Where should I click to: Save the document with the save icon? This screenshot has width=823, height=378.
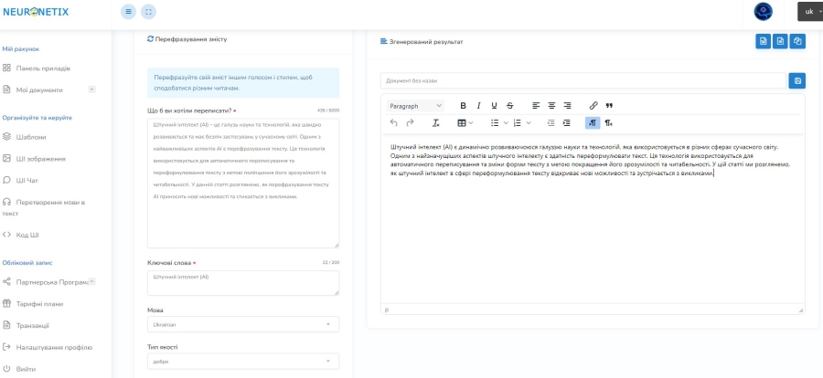coord(797,80)
